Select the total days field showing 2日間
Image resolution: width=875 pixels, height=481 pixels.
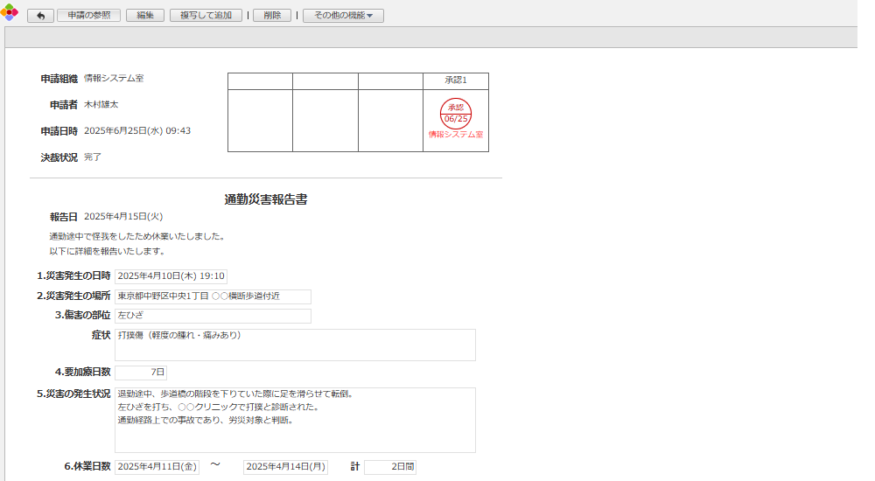(390, 467)
